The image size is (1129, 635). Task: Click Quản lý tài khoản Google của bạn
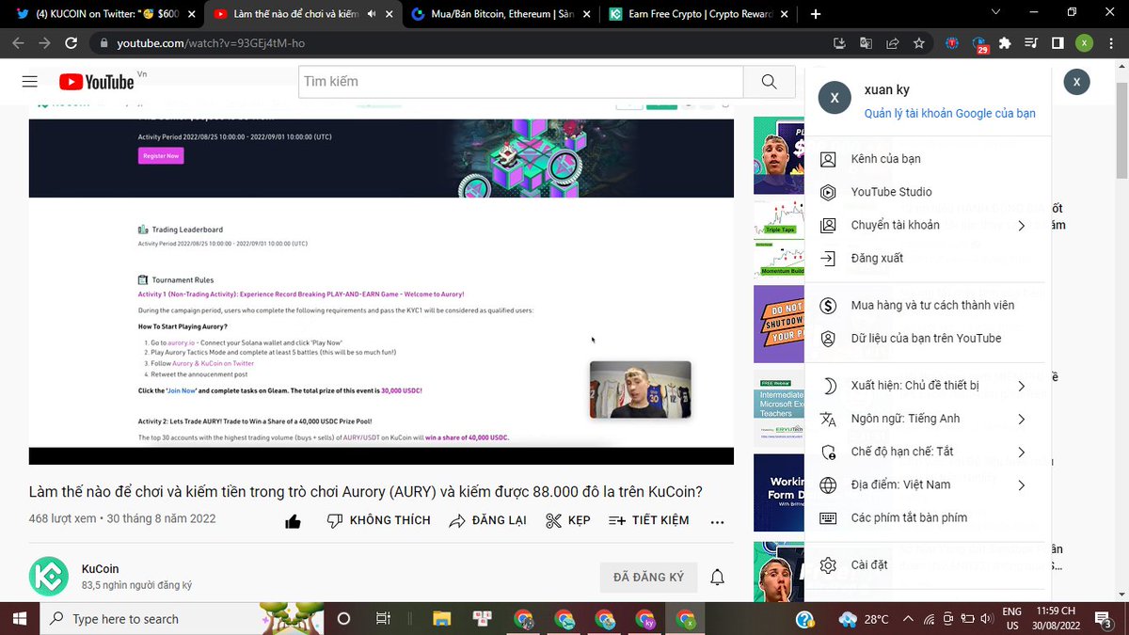click(x=950, y=113)
